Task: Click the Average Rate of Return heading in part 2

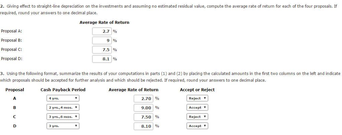Action: (104, 22)
